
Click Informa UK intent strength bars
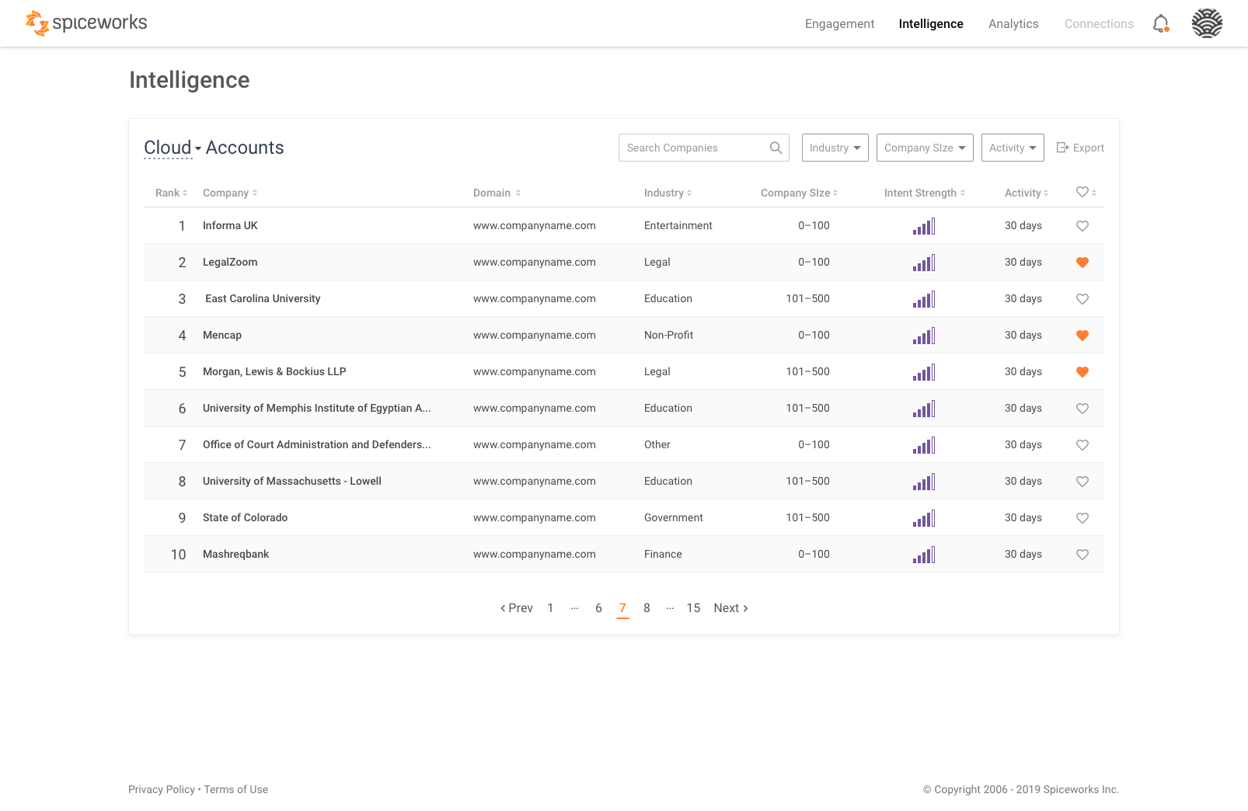924,226
